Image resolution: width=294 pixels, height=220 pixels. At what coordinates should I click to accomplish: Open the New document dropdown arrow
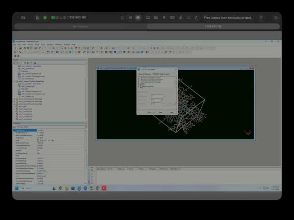(x=17, y=48)
